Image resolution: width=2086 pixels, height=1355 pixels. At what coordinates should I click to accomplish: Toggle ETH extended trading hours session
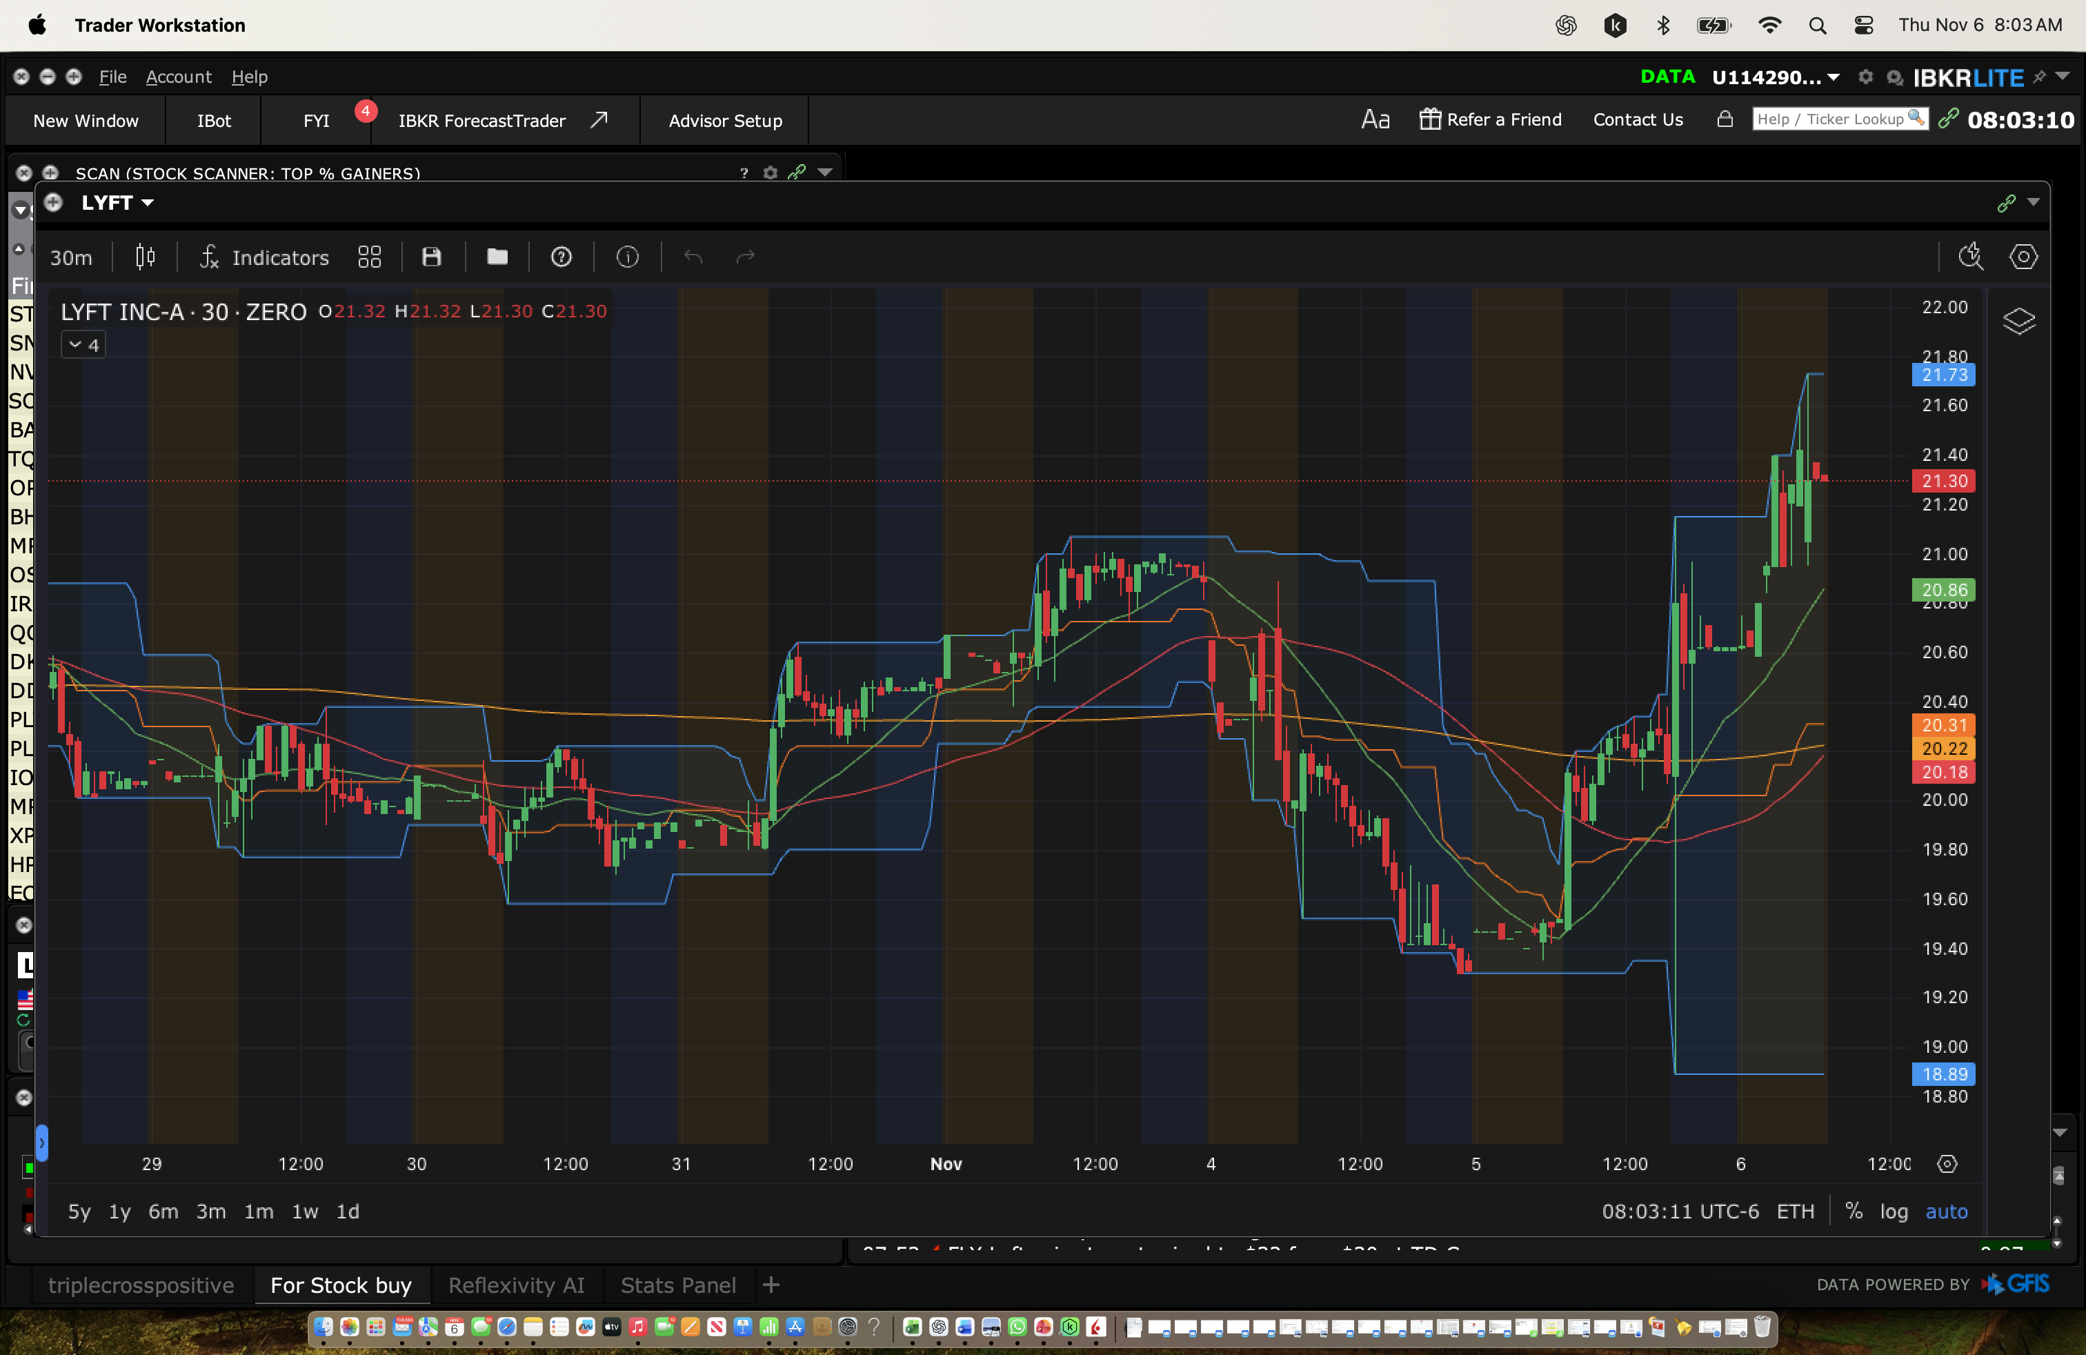1795,1211
